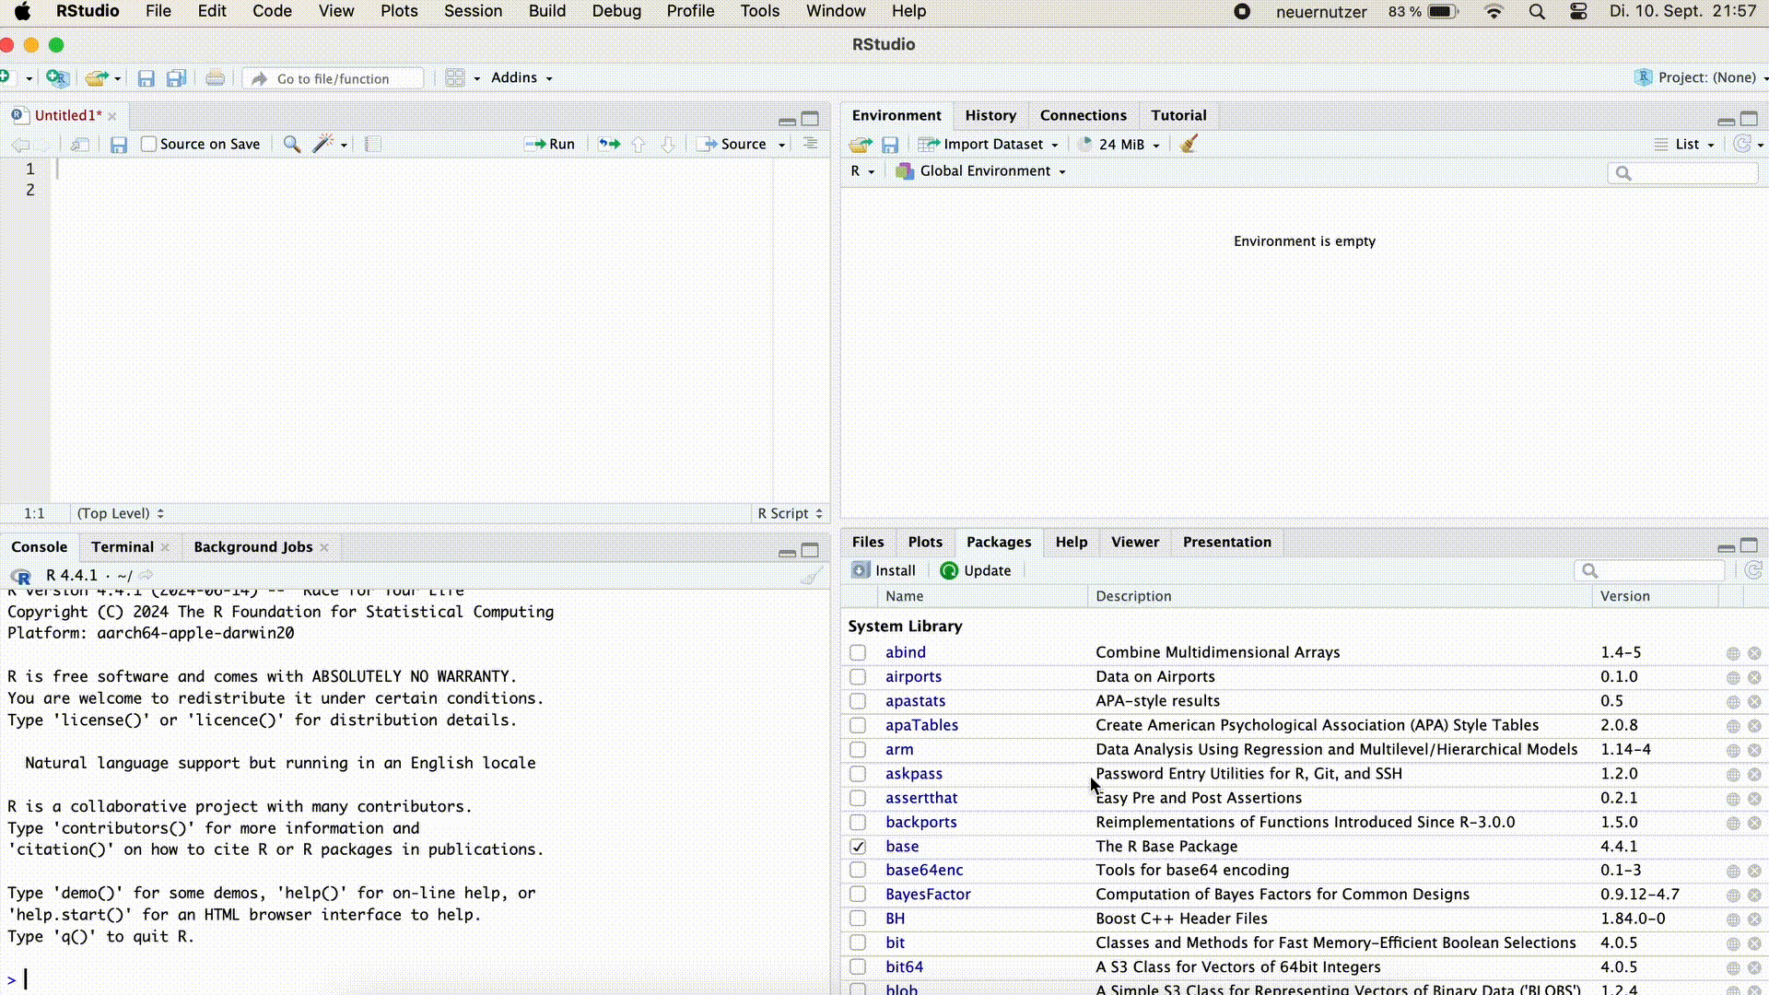Screen dimensions: 1769x995
Task: Click the Go to file/function field
Action: (x=334, y=78)
